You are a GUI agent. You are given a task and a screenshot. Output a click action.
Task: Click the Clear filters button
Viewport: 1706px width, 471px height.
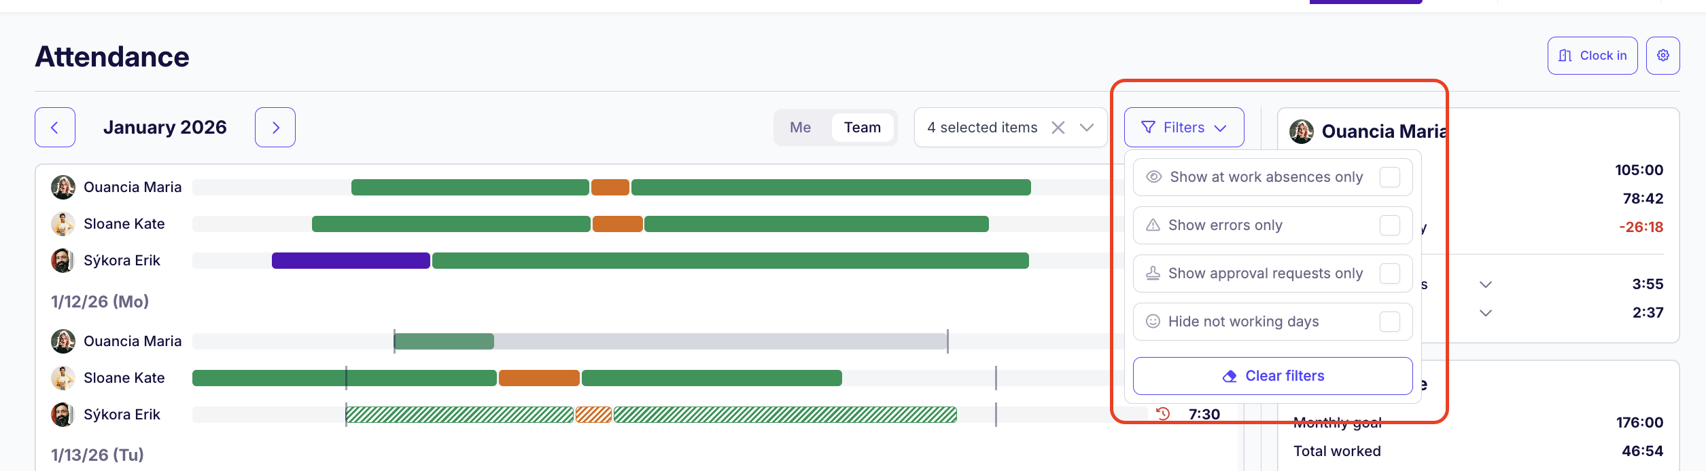pos(1272,376)
